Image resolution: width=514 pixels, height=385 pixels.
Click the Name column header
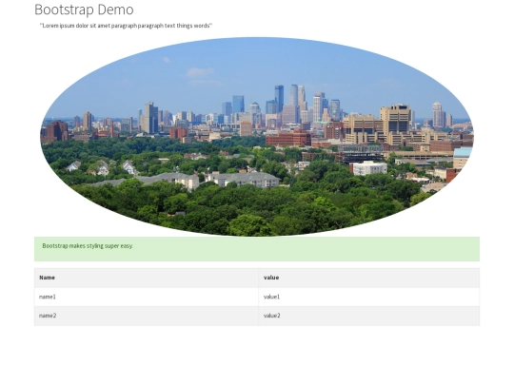147,278
